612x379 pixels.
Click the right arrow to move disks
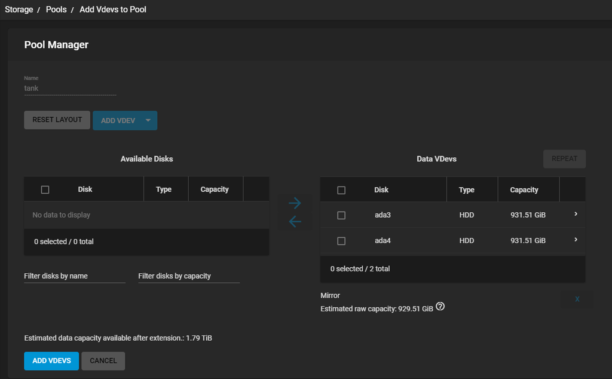(295, 203)
